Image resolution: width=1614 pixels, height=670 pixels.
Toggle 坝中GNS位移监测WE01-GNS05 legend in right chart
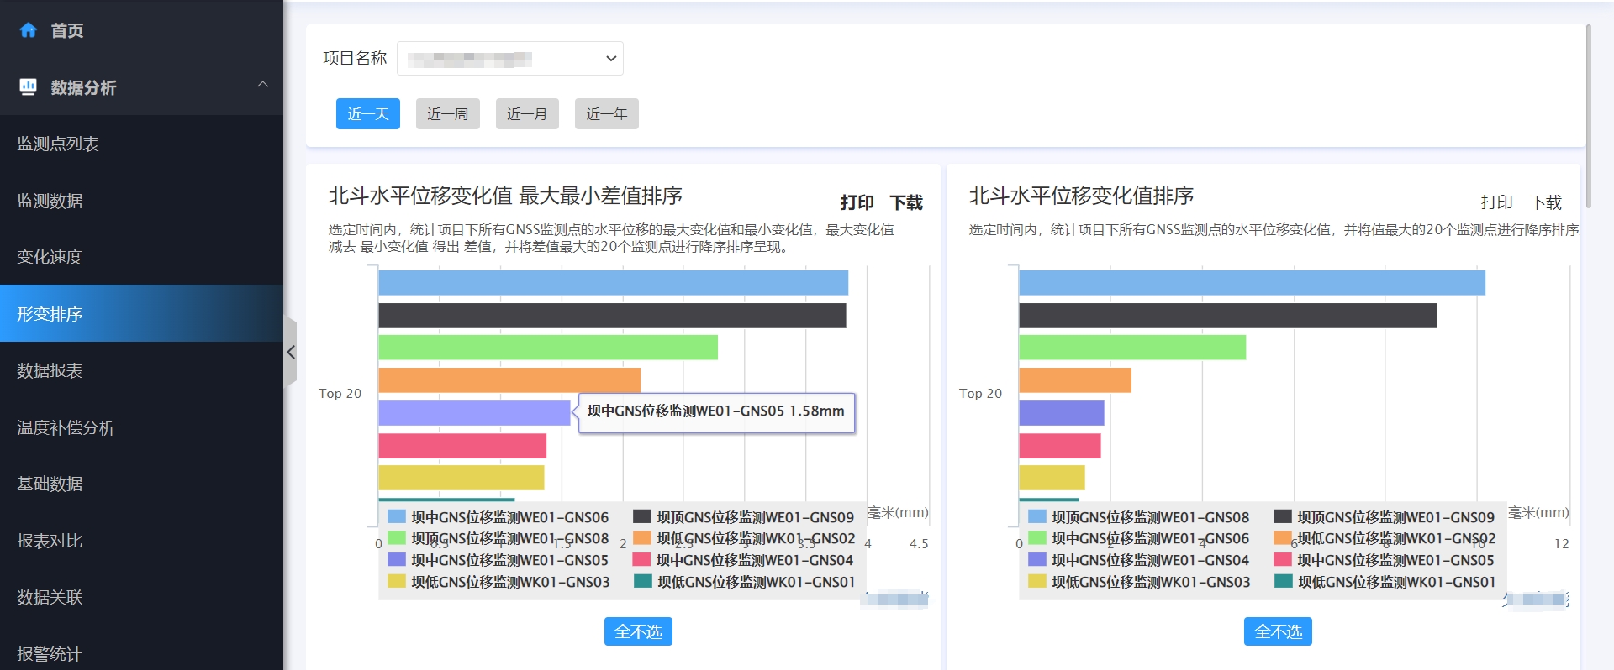(1385, 560)
